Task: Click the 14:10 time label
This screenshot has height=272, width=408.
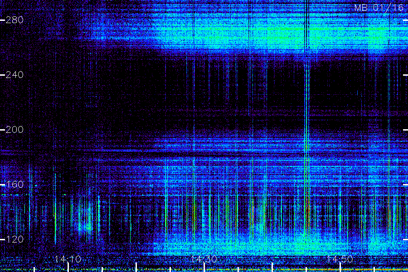Action: point(68,259)
